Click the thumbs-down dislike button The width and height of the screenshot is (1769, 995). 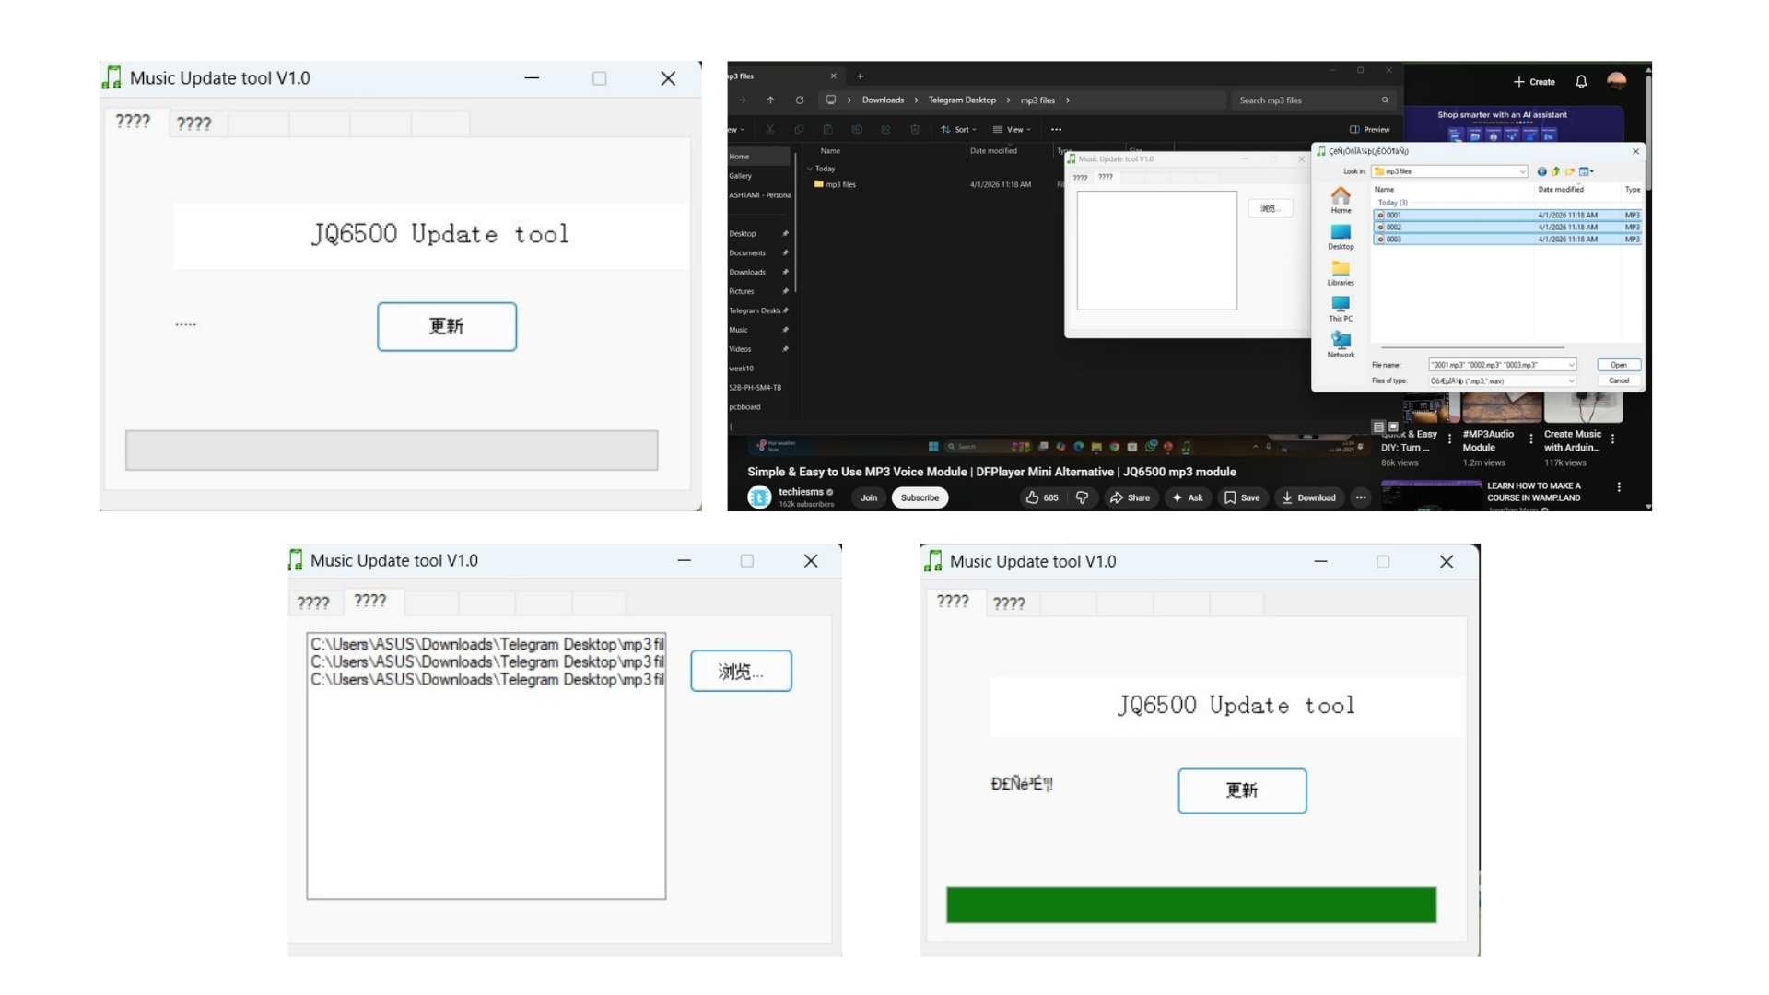pos(1082,497)
